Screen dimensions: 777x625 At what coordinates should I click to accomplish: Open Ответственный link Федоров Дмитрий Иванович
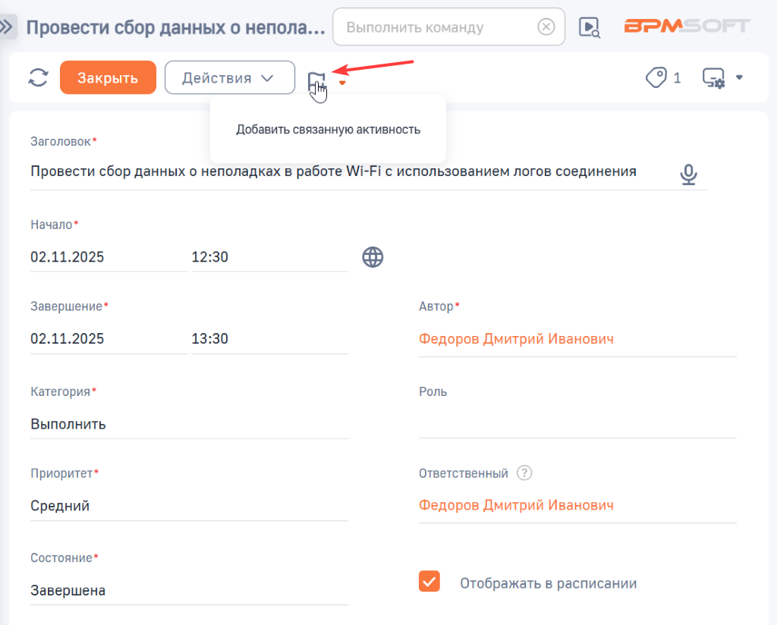point(516,505)
